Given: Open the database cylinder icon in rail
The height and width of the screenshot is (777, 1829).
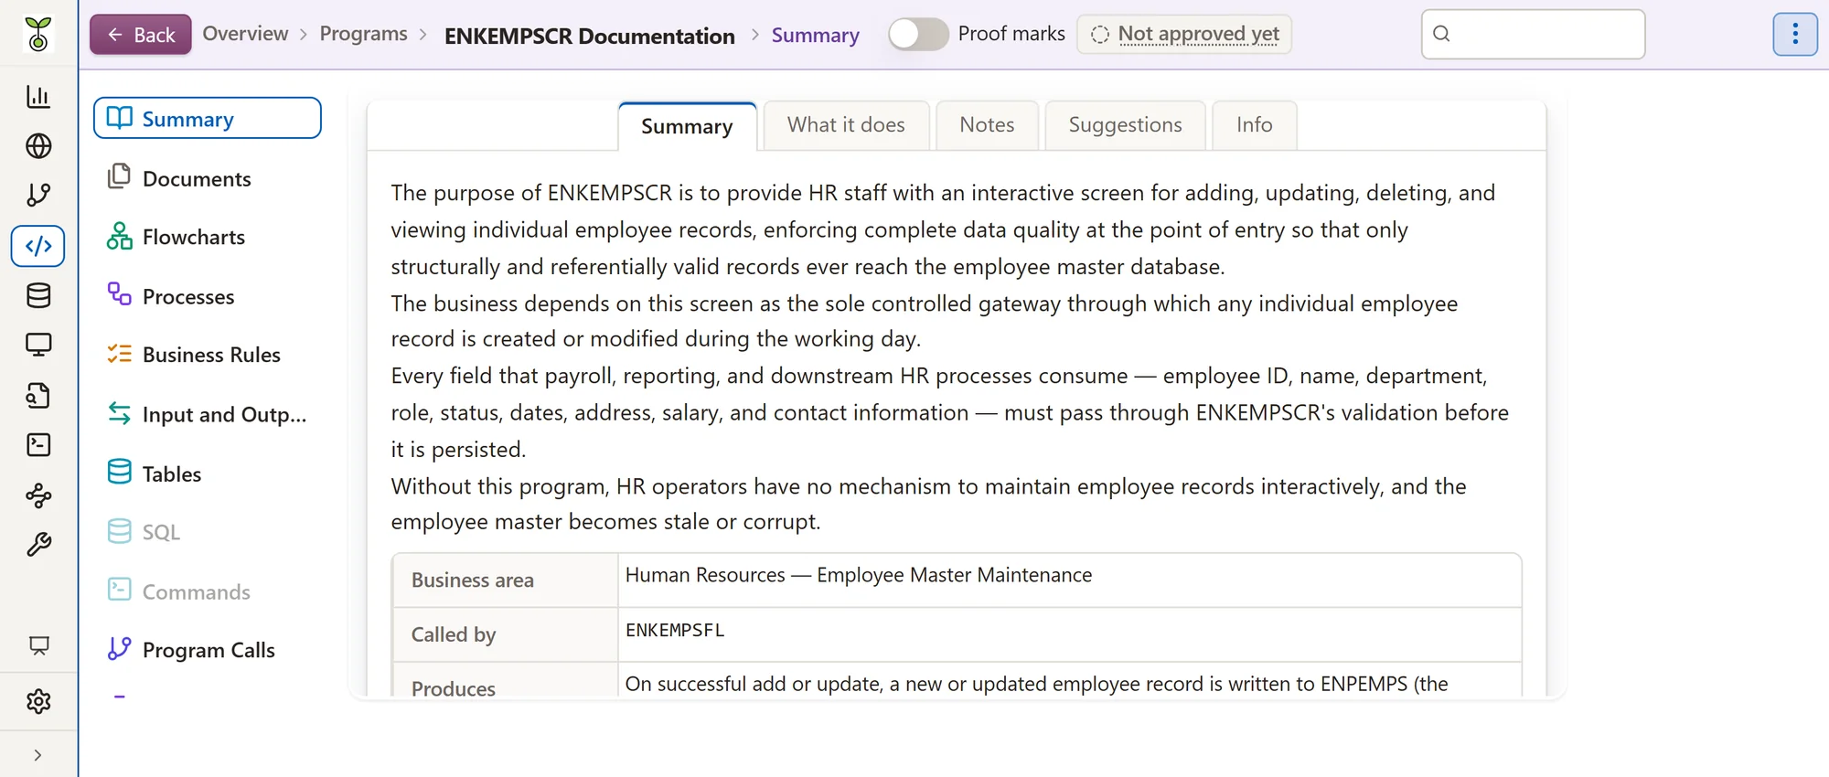Looking at the screenshot, I should 38,295.
